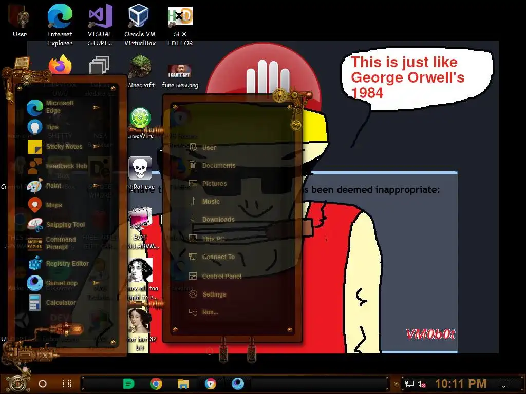Open GameLoop from the taskbar
This screenshot has height=394, width=526.
point(238,384)
